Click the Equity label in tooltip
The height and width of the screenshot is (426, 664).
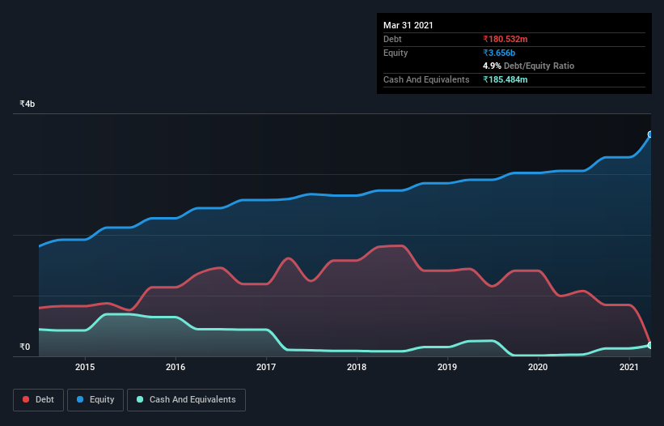(x=395, y=53)
